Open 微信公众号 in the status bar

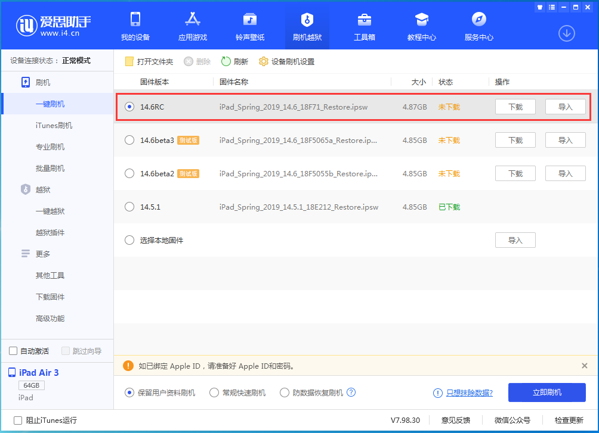pos(512,420)
